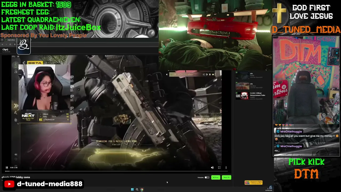Pause the ClipQ video playback
This screenshot has height=192, width=341.
pos(7,168)
